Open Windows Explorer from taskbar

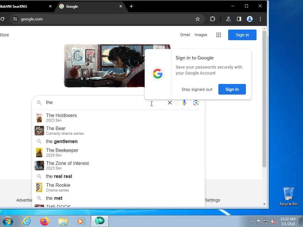[63, 222]
